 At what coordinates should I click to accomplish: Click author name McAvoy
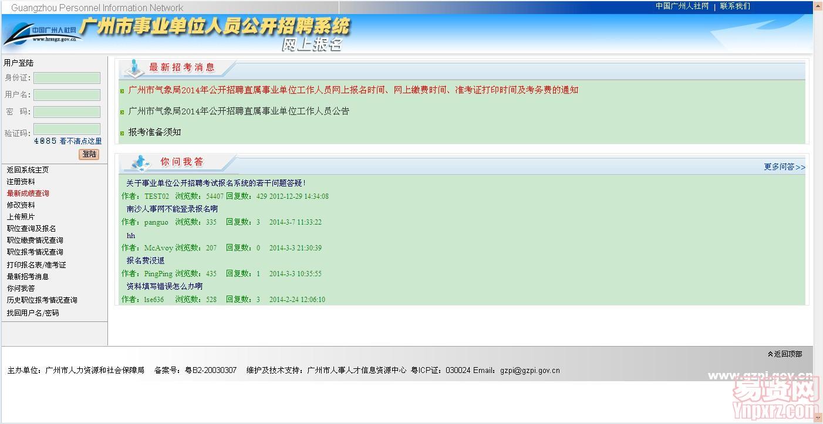tap(158, 248)
